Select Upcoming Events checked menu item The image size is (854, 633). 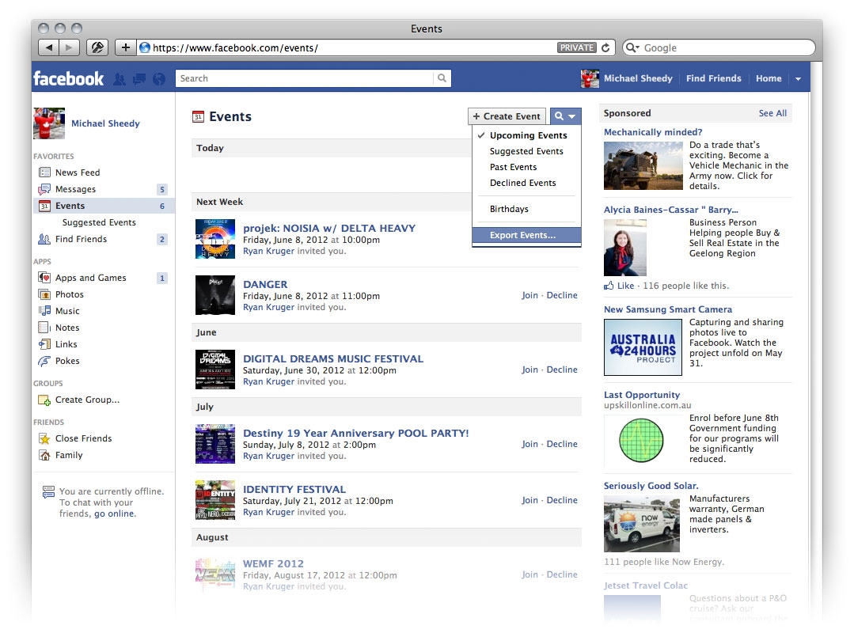tap(526, 135)
